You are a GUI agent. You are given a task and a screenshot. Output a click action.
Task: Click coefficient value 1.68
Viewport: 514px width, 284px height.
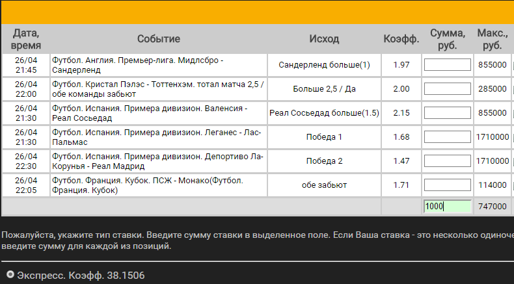[401, 137]
